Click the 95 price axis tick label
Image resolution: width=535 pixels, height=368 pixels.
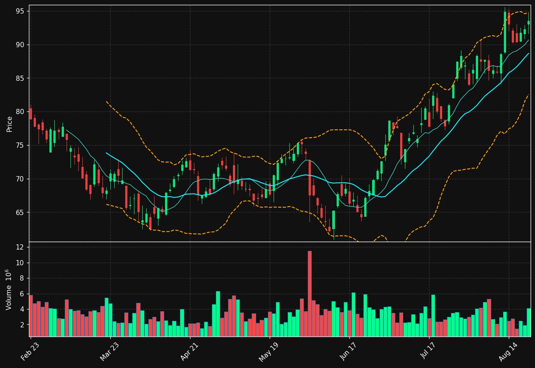point(20,11)
